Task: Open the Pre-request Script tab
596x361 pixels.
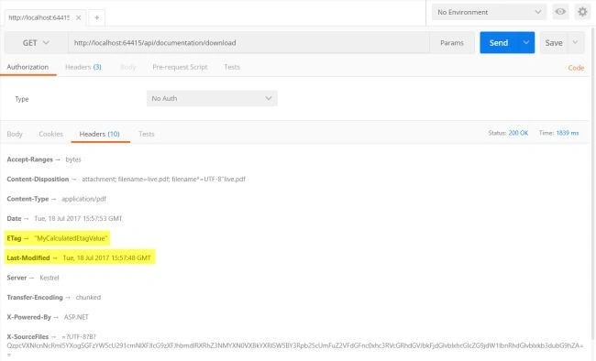Action: 180,67
